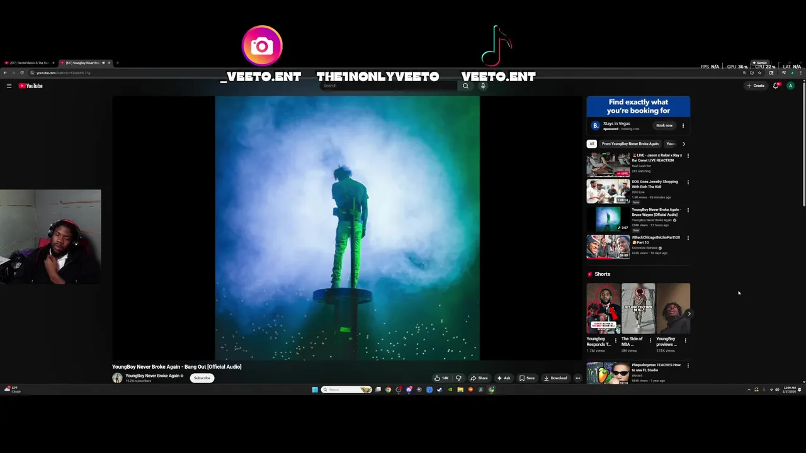
Task: Like the video with thumbs up
Action: tap(441, 378)
